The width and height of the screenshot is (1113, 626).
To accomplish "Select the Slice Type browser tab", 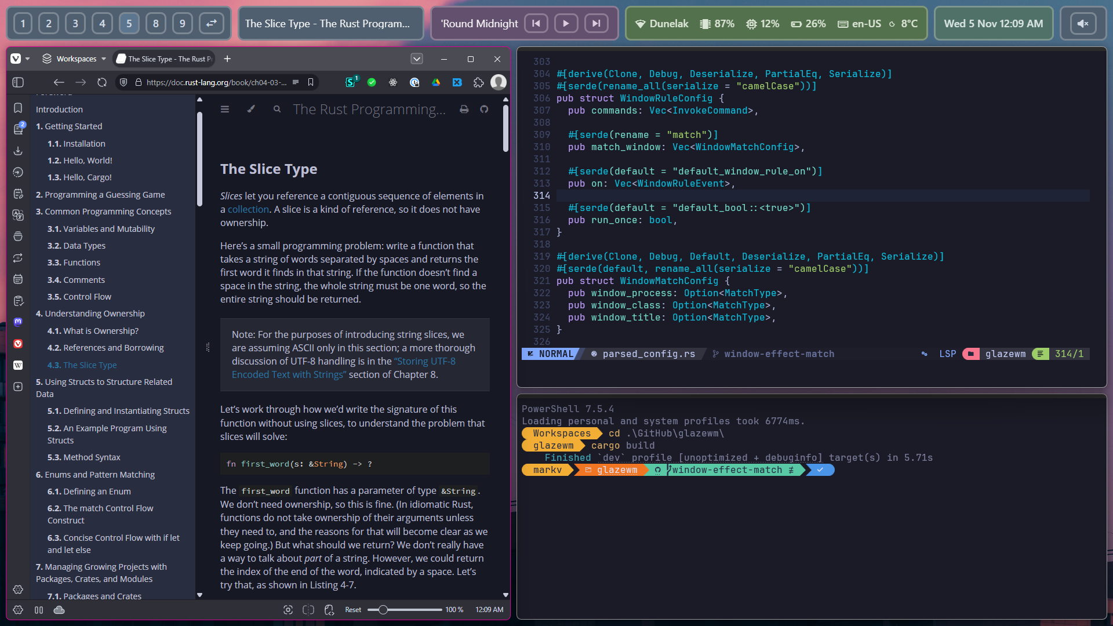I will 163,59.
